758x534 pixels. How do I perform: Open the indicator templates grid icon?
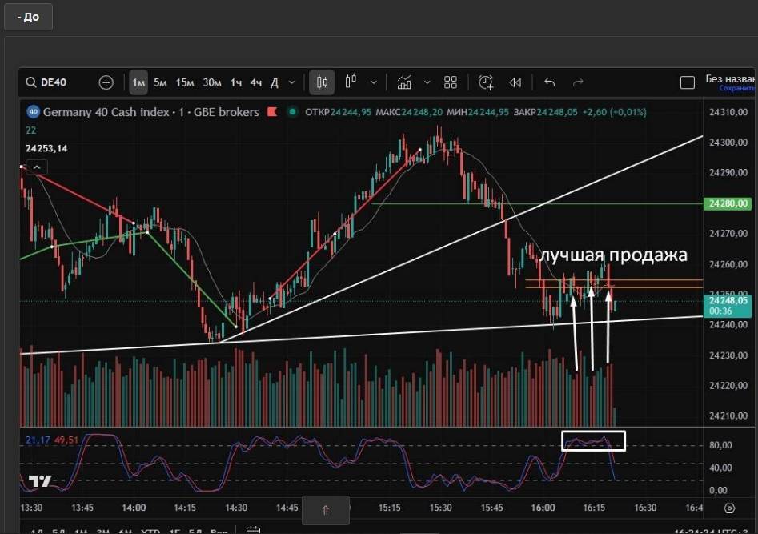[x=451, y=82]
